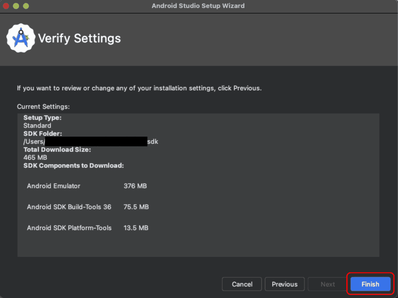
Task: Click the SDK Folder label
Action: coord(43,134)
